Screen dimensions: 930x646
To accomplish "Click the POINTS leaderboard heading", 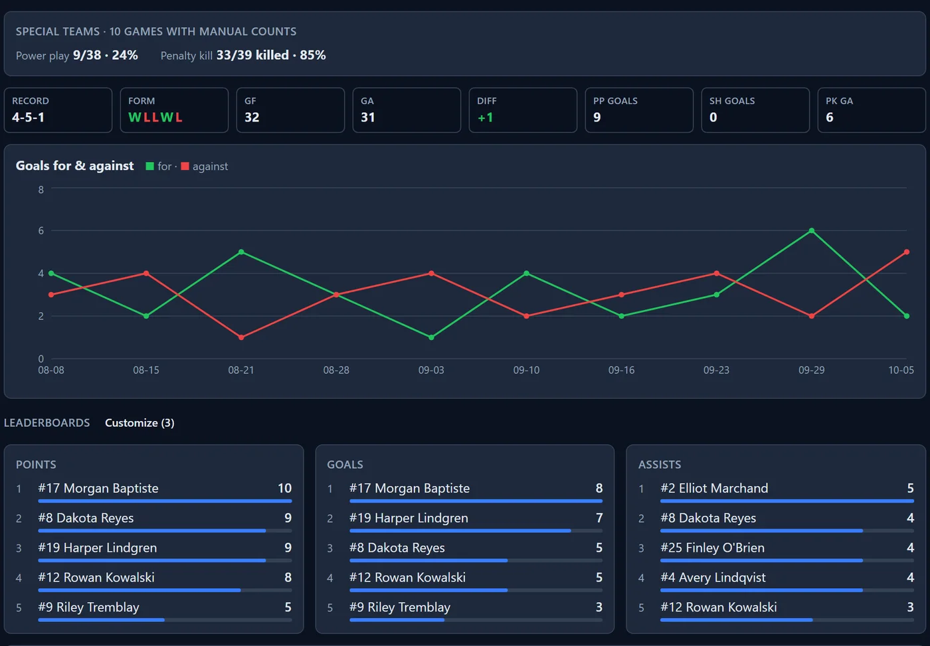I will pyautogui.click(x=36, y=465).
